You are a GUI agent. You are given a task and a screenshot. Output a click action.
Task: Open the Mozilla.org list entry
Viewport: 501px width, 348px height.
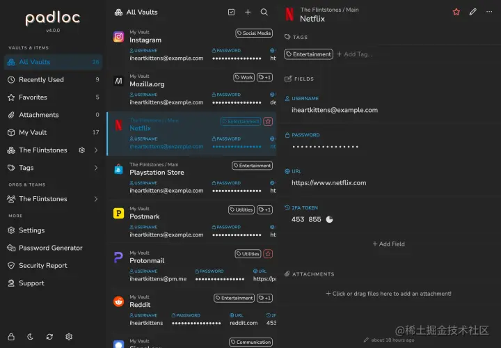(x=192, y=90)
